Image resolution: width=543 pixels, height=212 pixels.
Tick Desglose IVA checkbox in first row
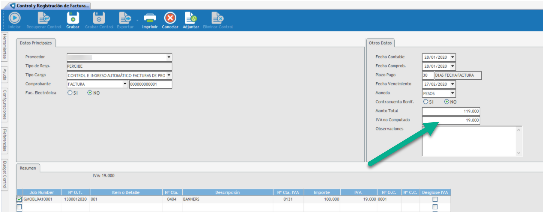pyautogui.click(x=435, y=199)
